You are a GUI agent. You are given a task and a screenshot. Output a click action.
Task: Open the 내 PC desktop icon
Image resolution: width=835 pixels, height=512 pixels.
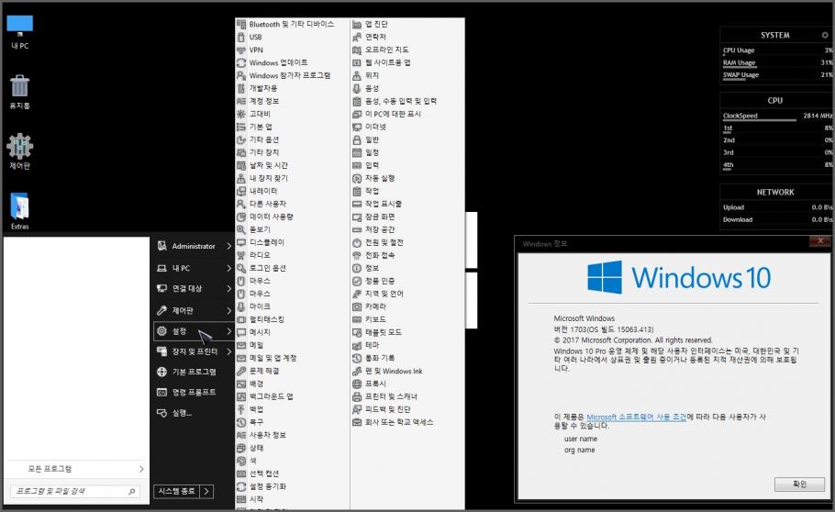pos(19,32)
